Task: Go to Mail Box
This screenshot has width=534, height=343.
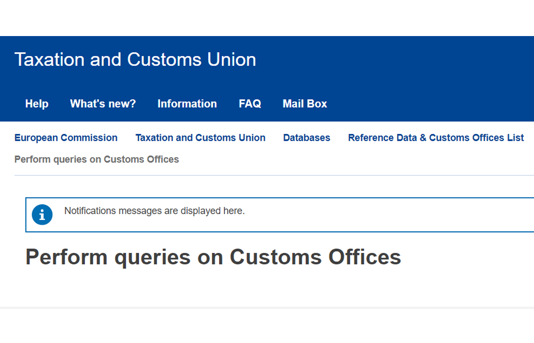Action: pyautogui.click(x=305, y=104)
